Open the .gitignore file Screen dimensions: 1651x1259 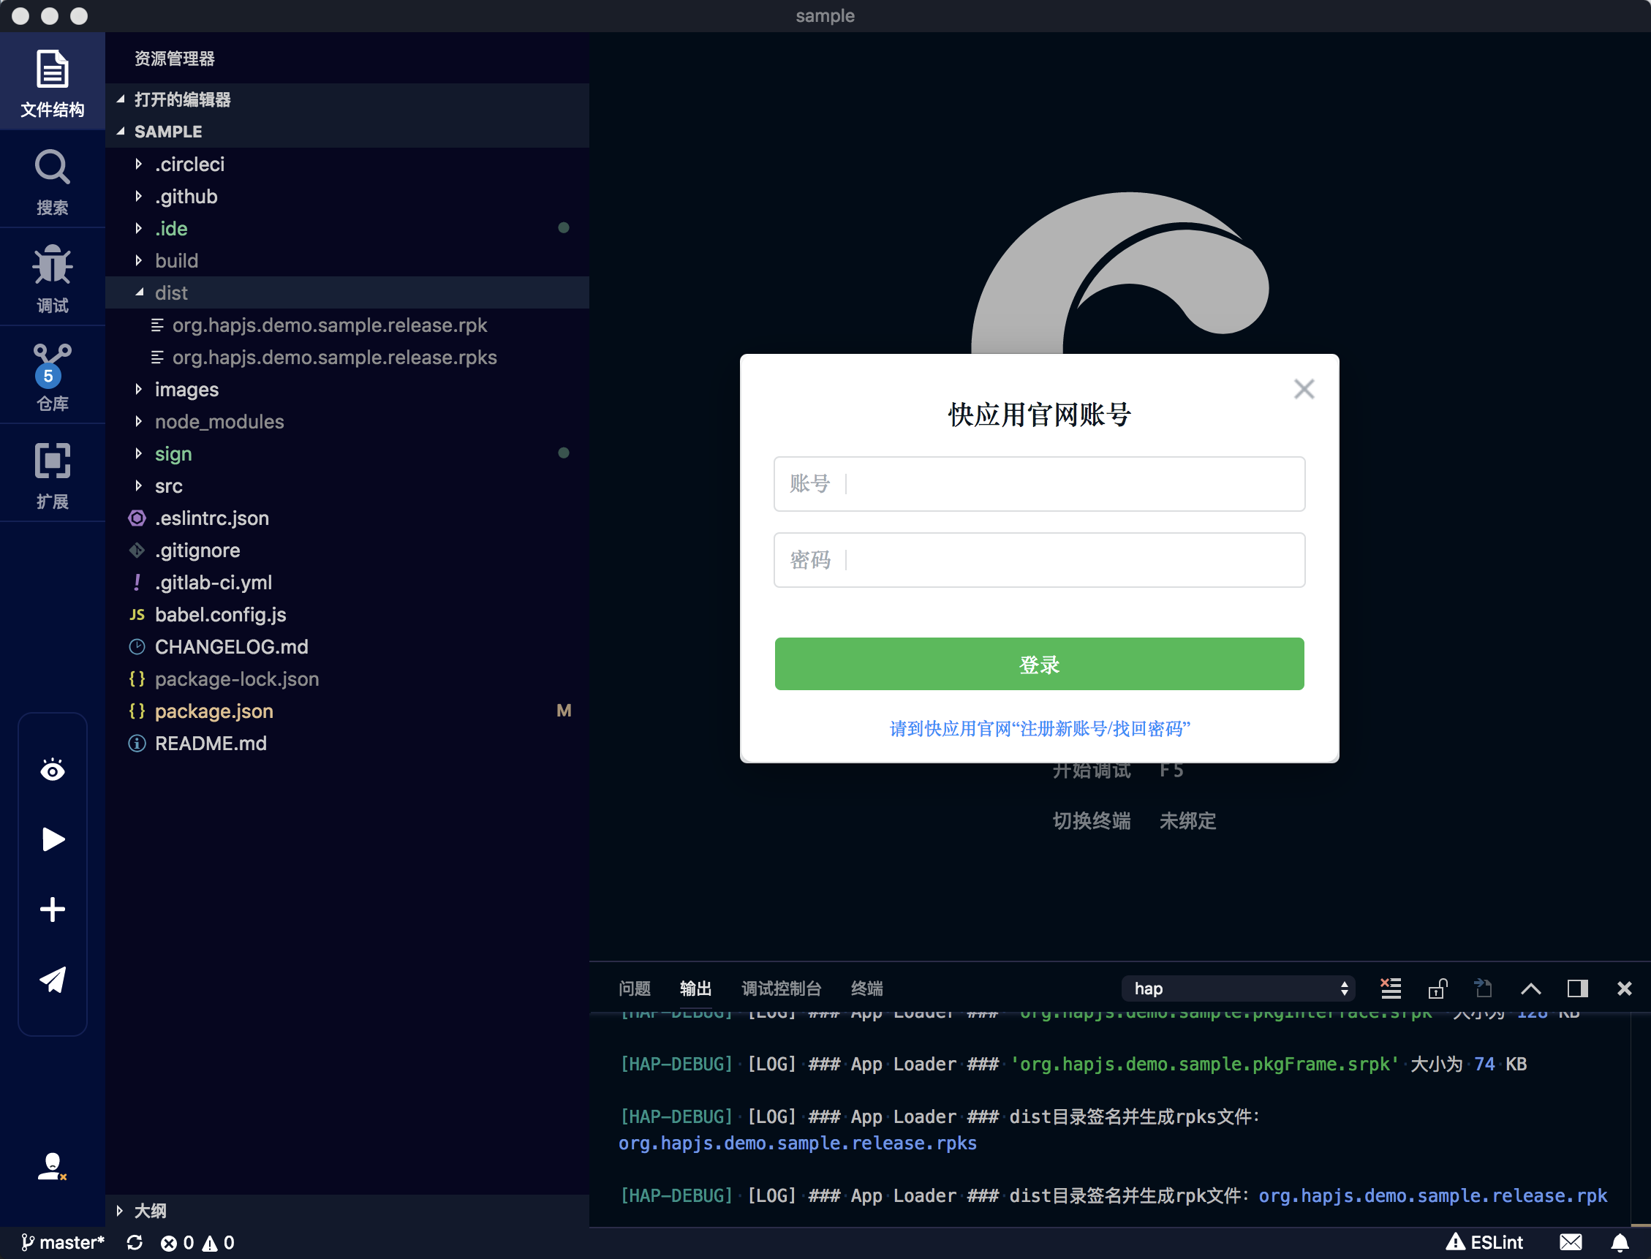click(x=347, y=551)
